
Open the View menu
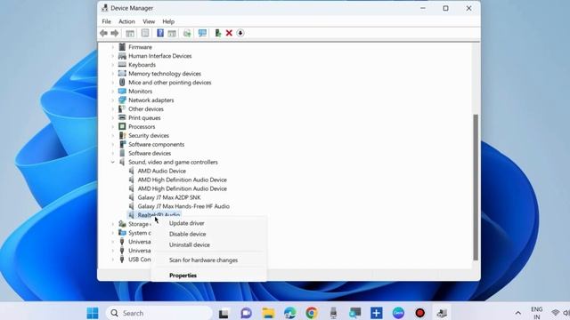coord(149,21)
